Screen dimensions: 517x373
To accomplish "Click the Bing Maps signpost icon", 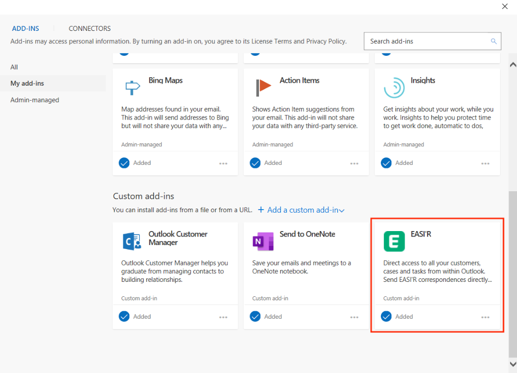I will pyautogui.click(x=133, y=88).
